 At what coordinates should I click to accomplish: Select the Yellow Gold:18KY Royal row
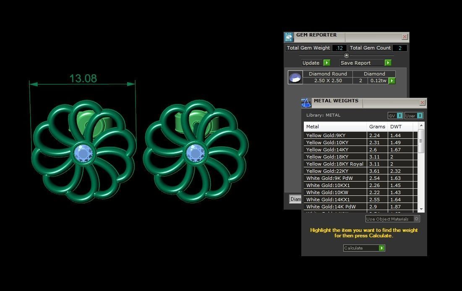click(360, 164)
